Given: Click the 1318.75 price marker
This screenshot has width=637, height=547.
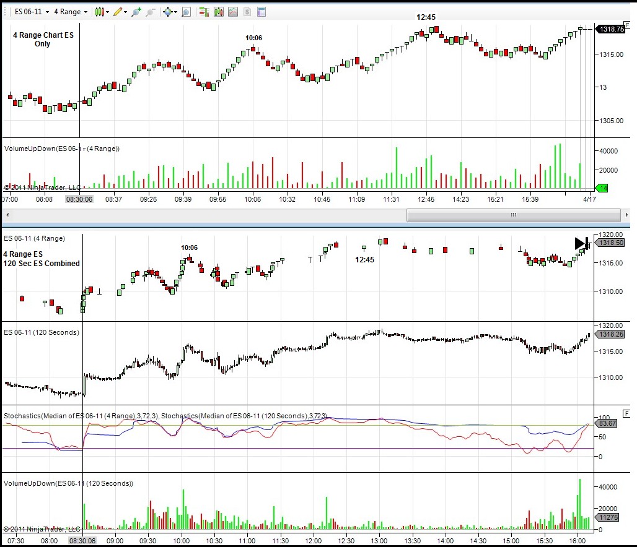Looking at the screenshot, I should 611,29.
